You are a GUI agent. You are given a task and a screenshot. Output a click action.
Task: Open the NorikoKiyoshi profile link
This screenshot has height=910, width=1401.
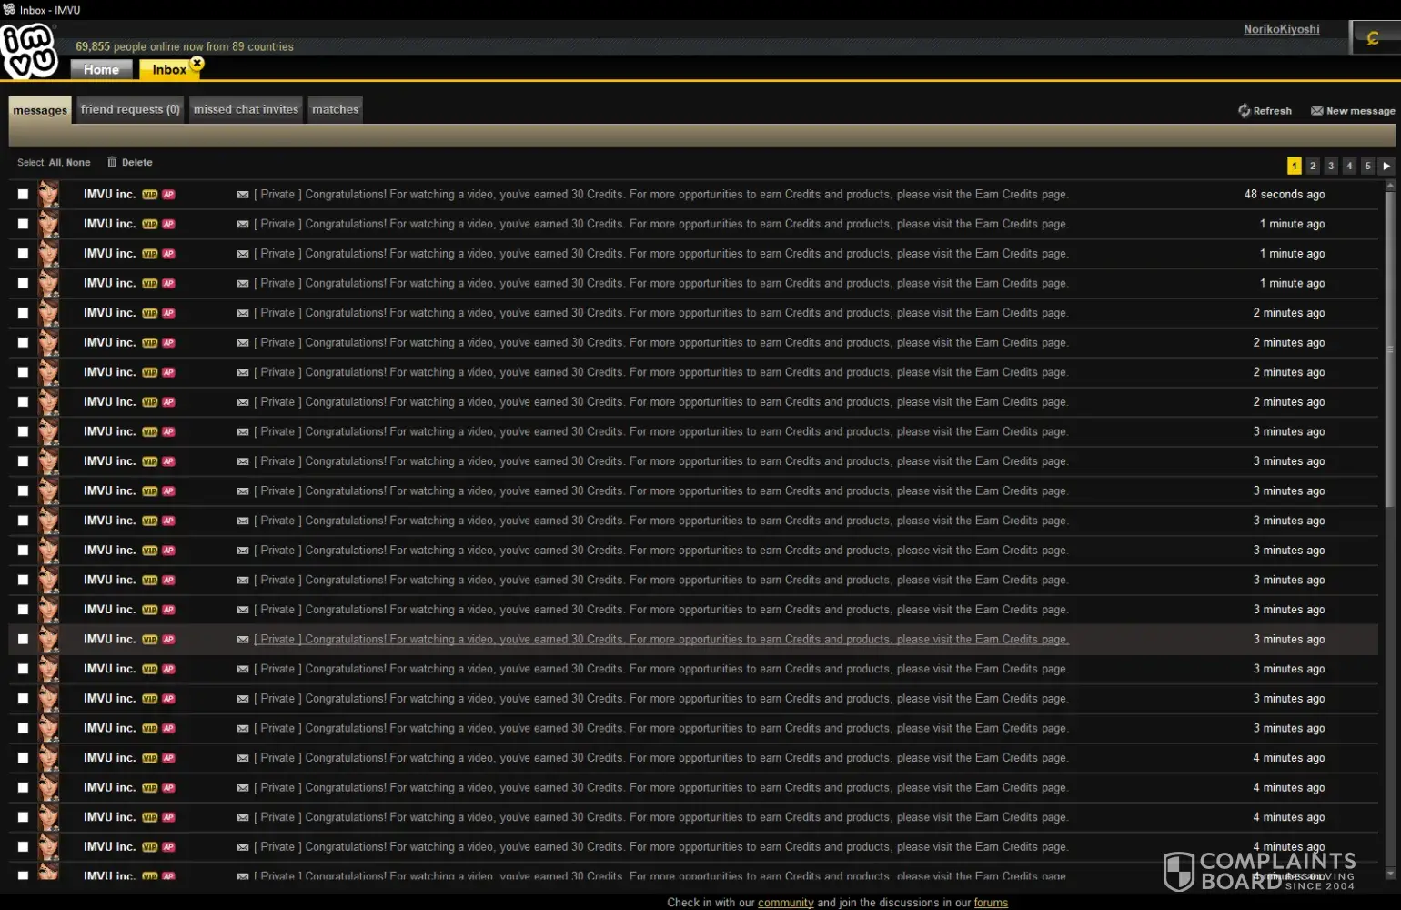(1281, 29)
